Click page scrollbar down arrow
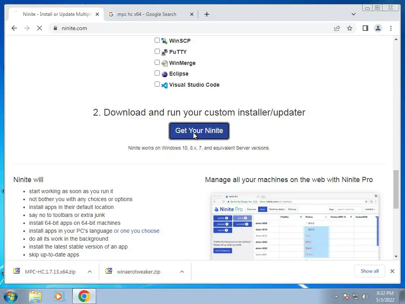 (396, 256)
